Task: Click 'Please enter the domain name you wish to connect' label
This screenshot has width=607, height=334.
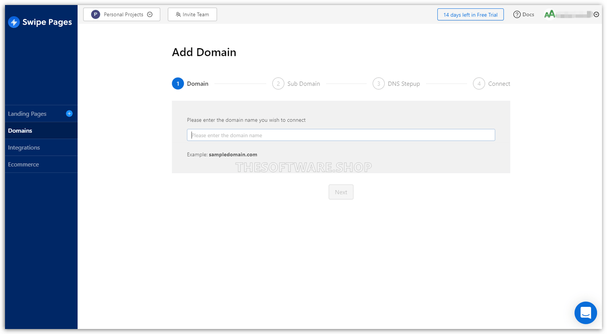Action: [x=246, y=120]
